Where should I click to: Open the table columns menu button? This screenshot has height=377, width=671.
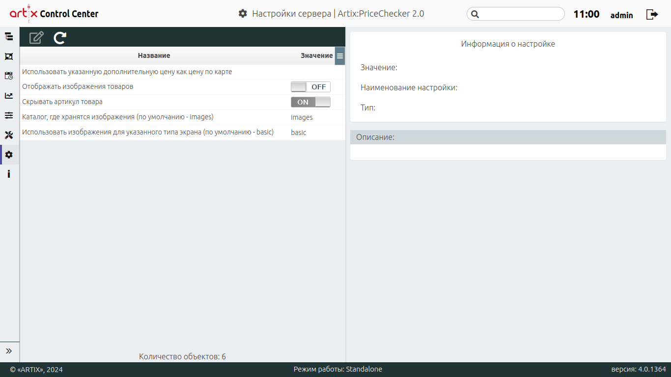point(340,56)
